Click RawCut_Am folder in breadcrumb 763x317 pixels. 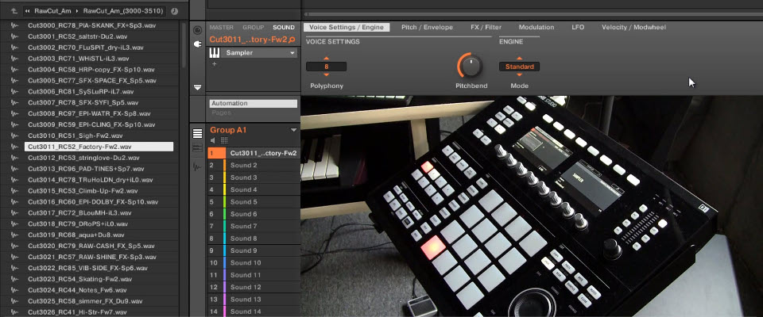[x=53, y=11]
